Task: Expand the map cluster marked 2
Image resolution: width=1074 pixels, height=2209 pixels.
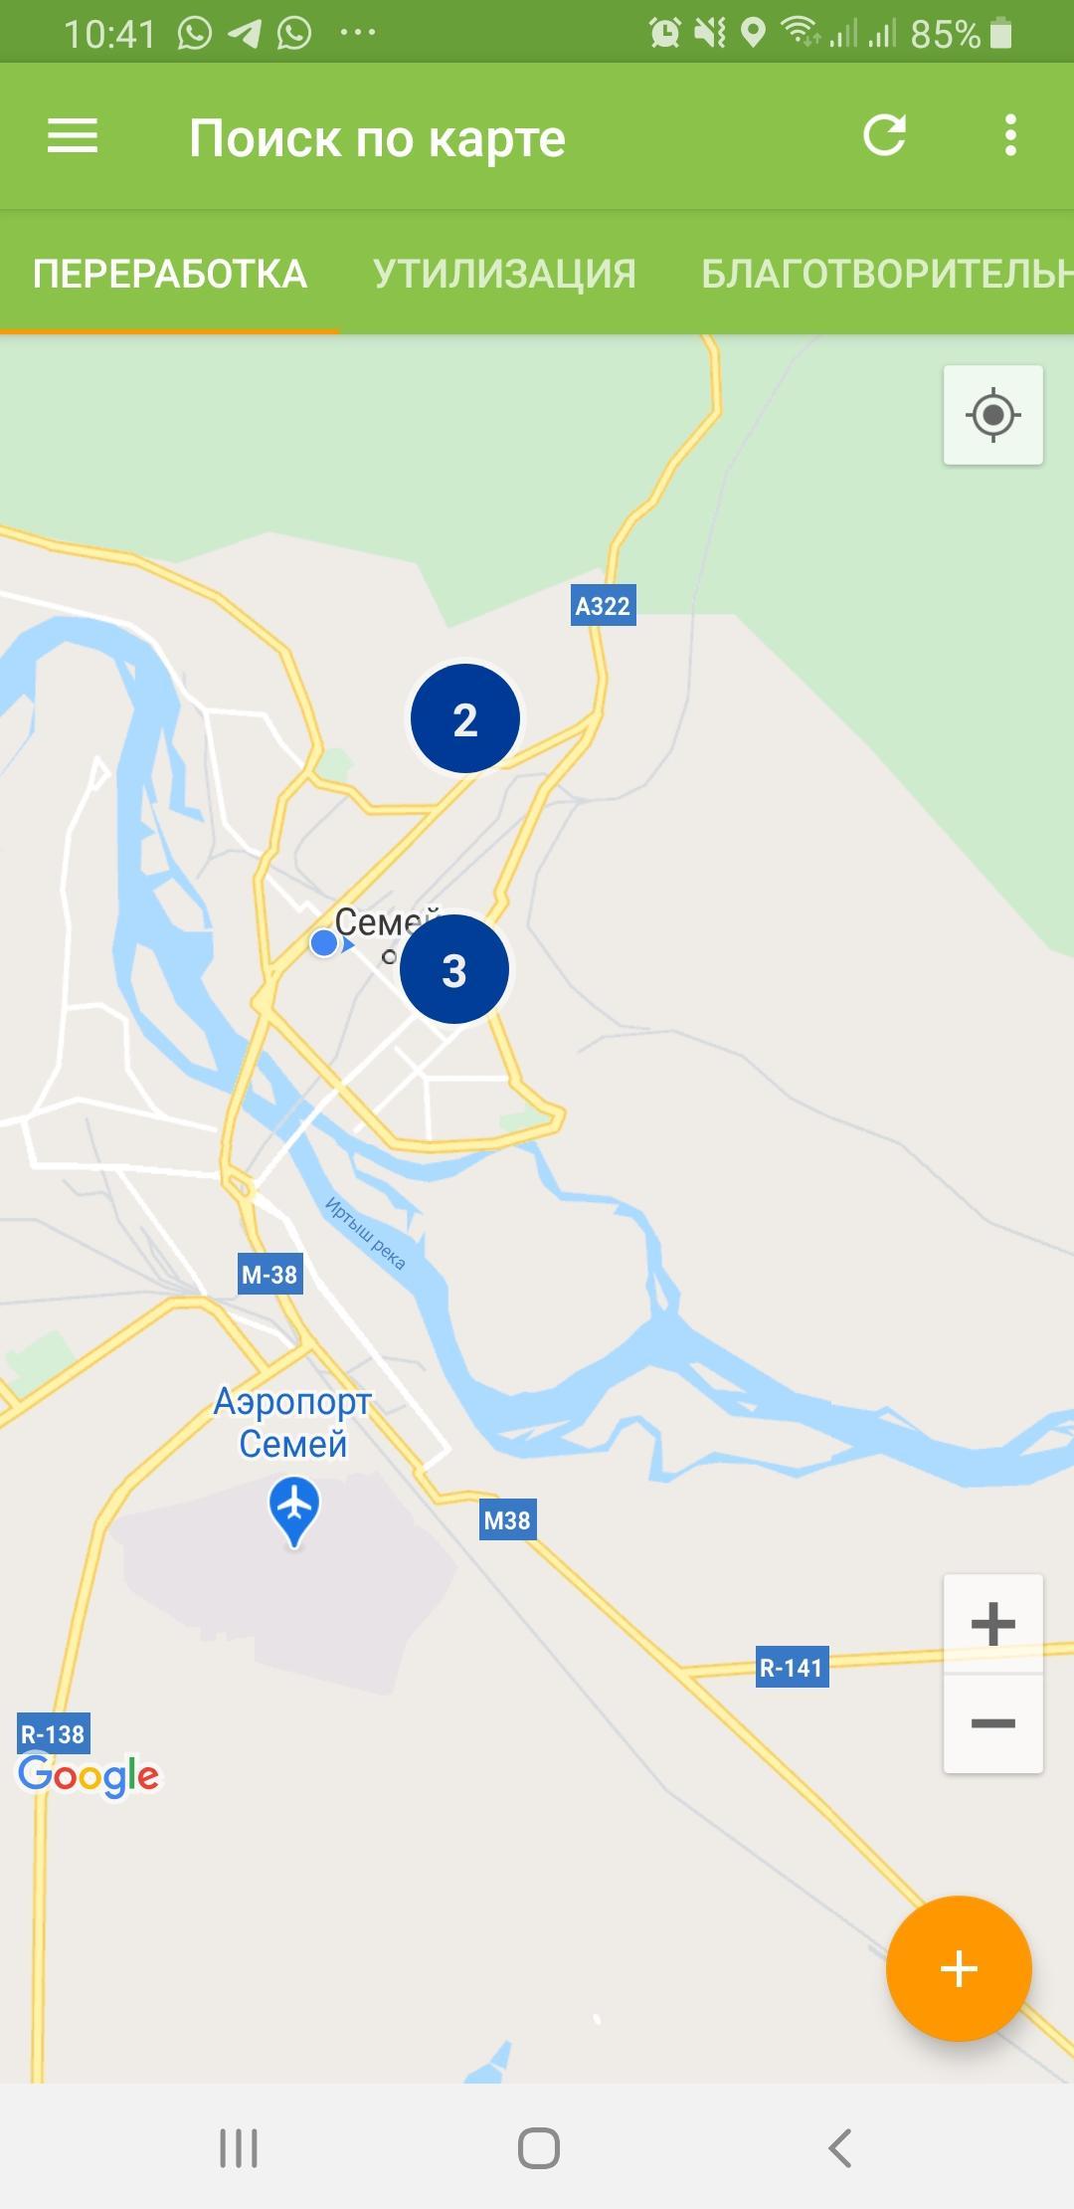Action: coord(465,718)
